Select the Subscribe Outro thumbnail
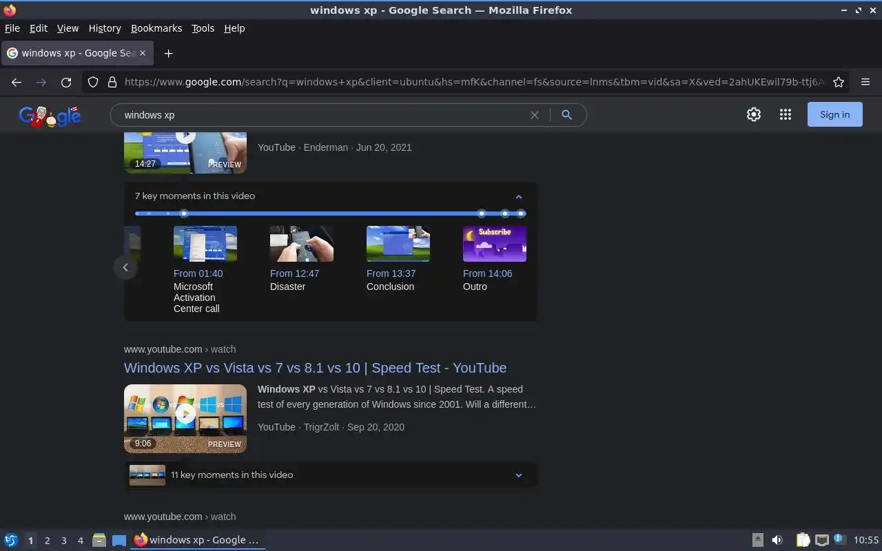The height and width of the screenshot is (551, 882). (x=495, y=244)
